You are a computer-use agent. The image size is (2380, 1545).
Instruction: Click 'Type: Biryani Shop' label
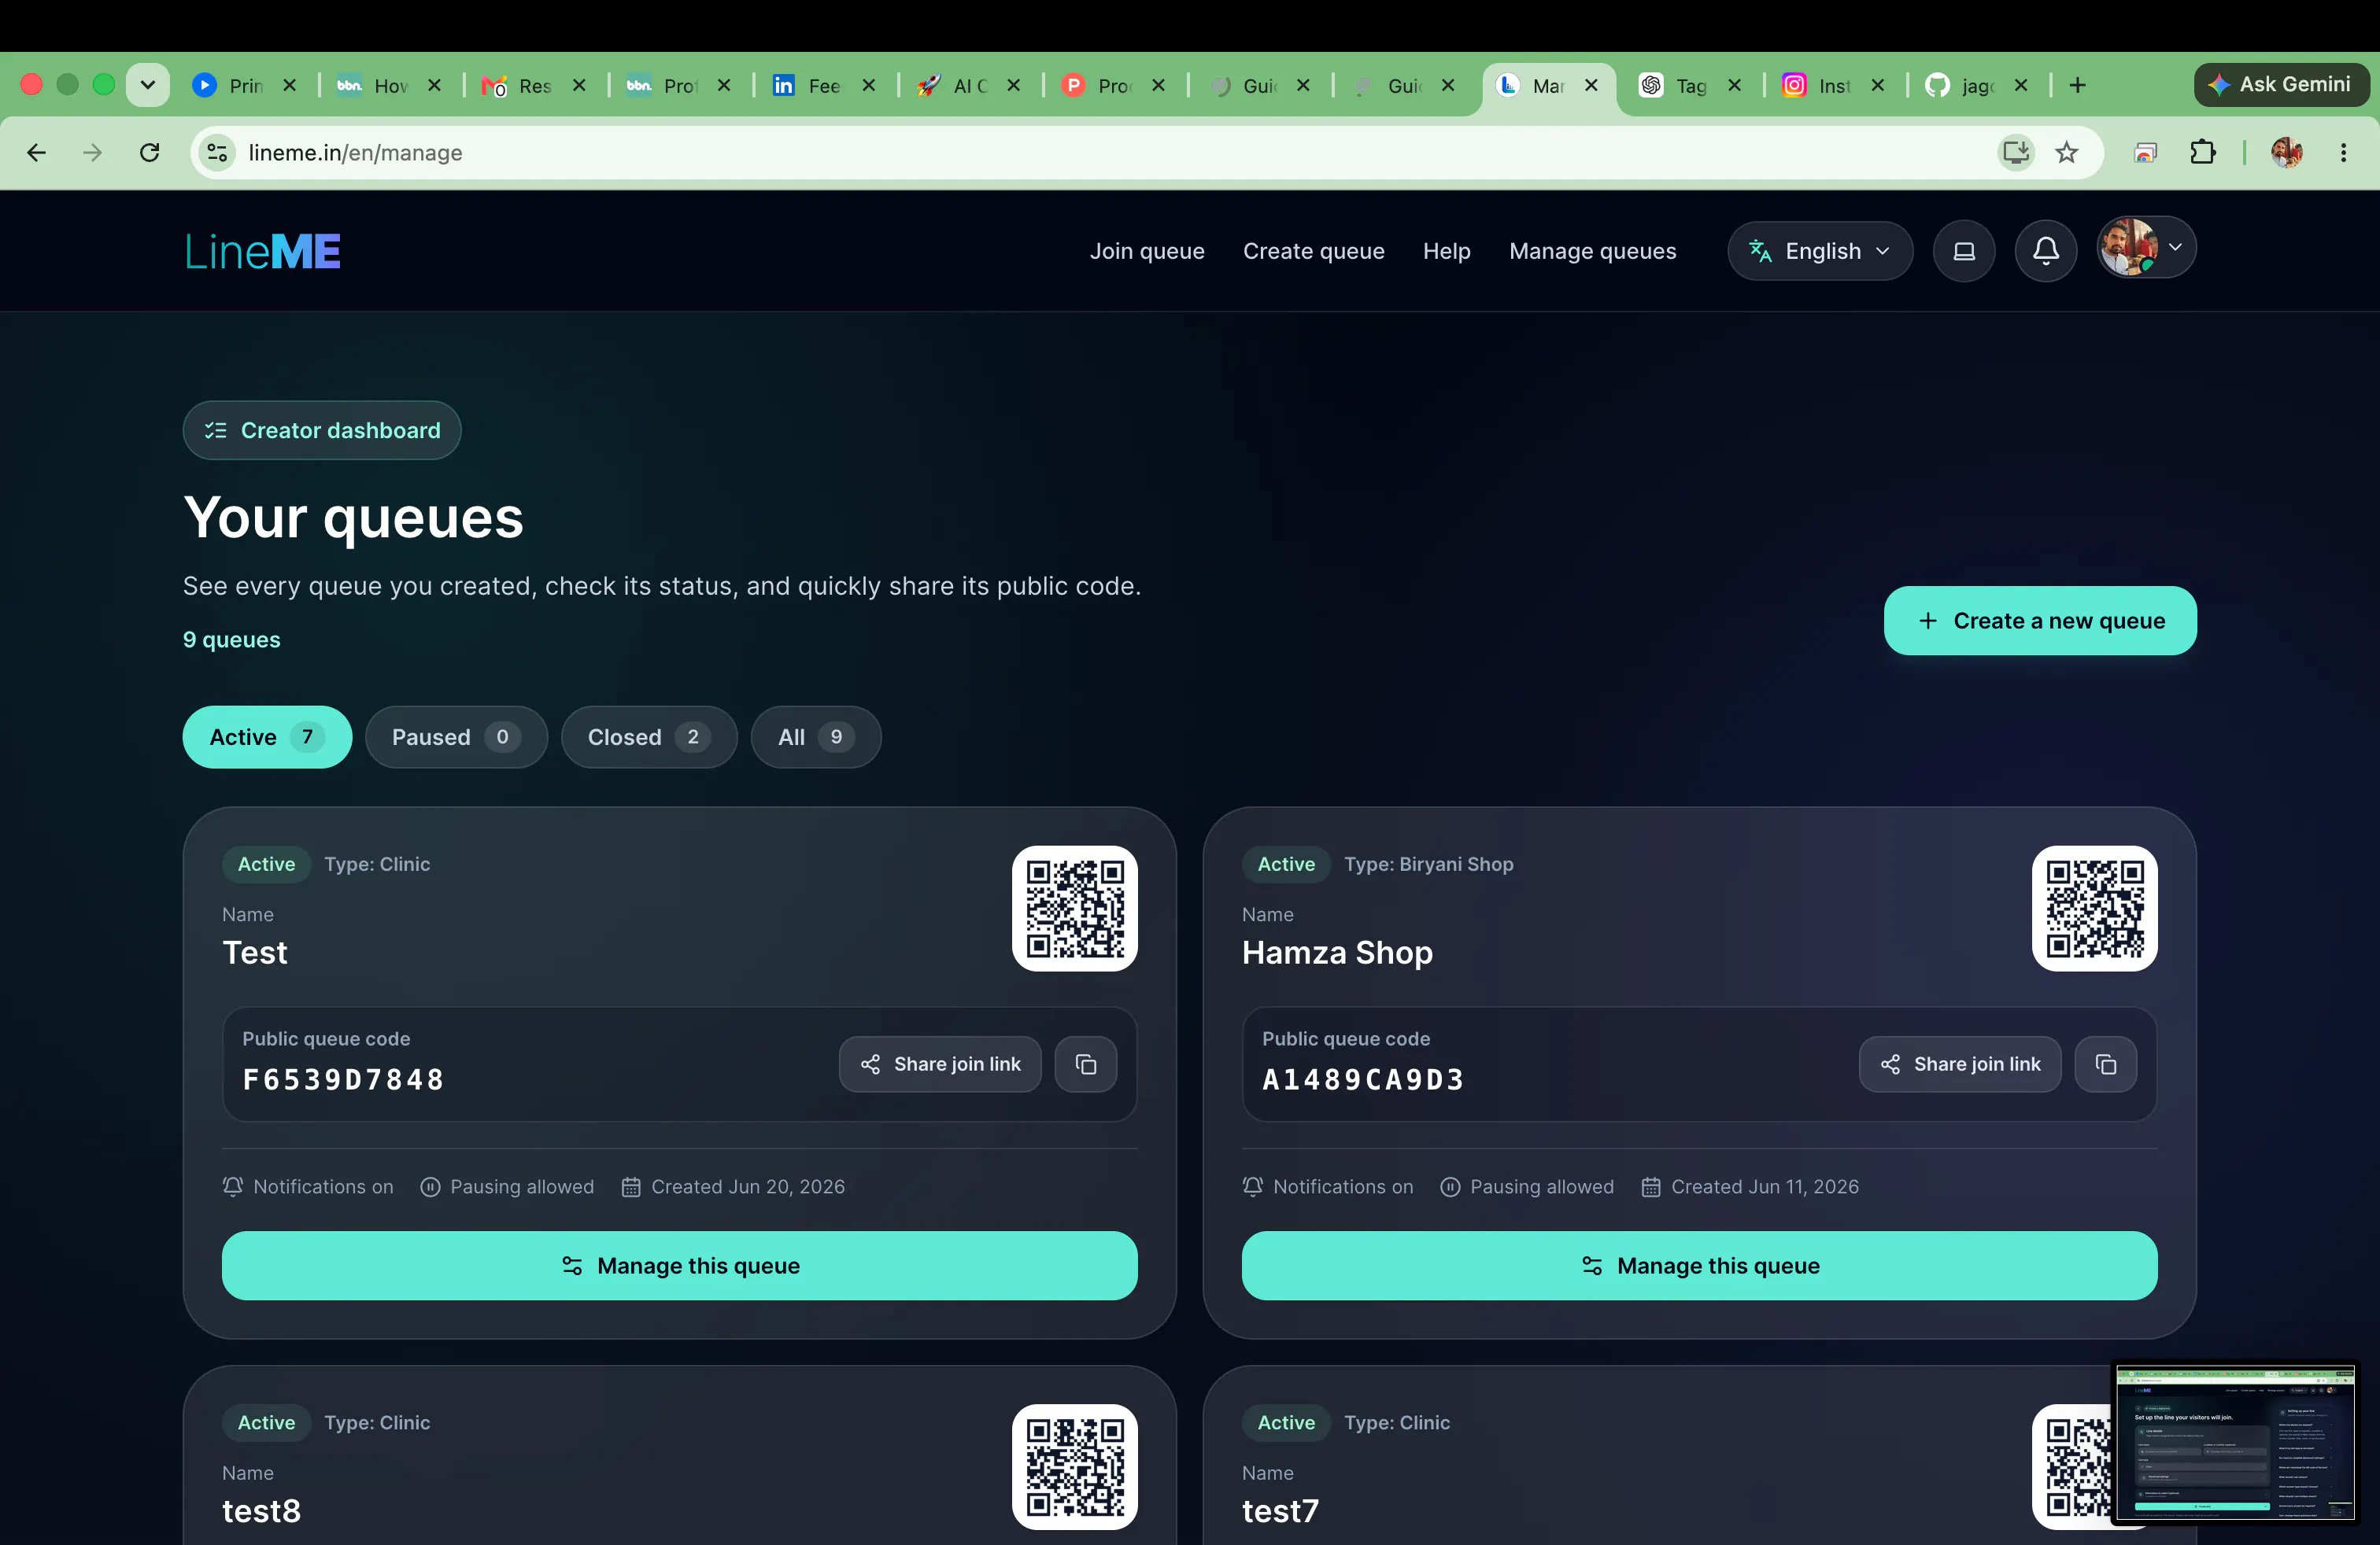point(1428,865)
